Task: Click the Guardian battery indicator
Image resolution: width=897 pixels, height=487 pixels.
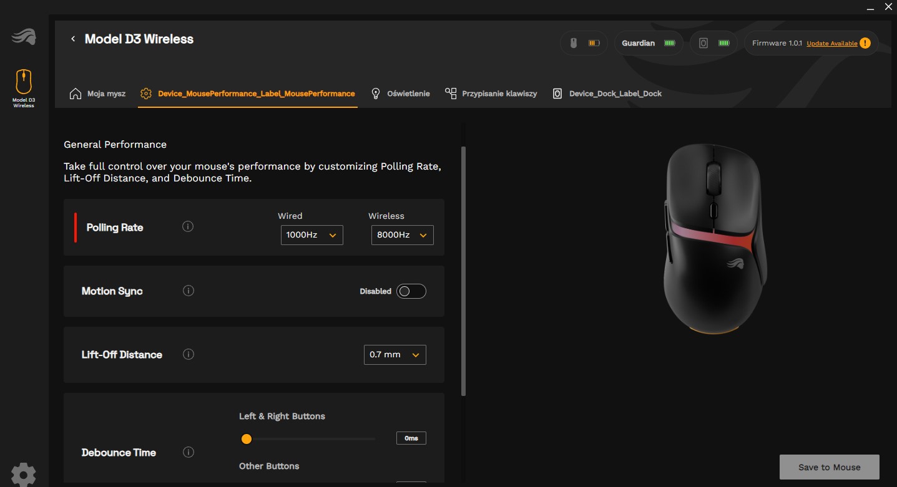Action: [649, 43]
